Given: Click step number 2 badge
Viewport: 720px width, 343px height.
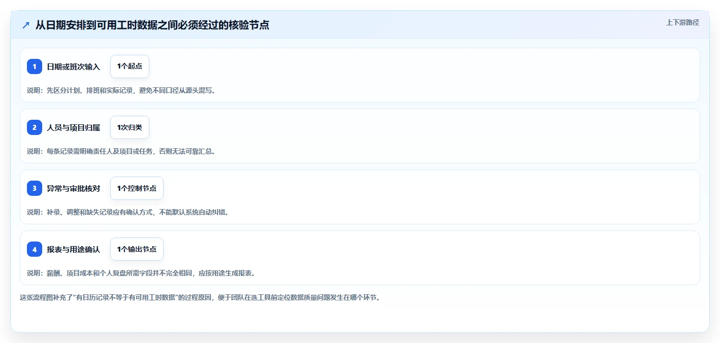Looking at the screenshot, I should (35, 127).
